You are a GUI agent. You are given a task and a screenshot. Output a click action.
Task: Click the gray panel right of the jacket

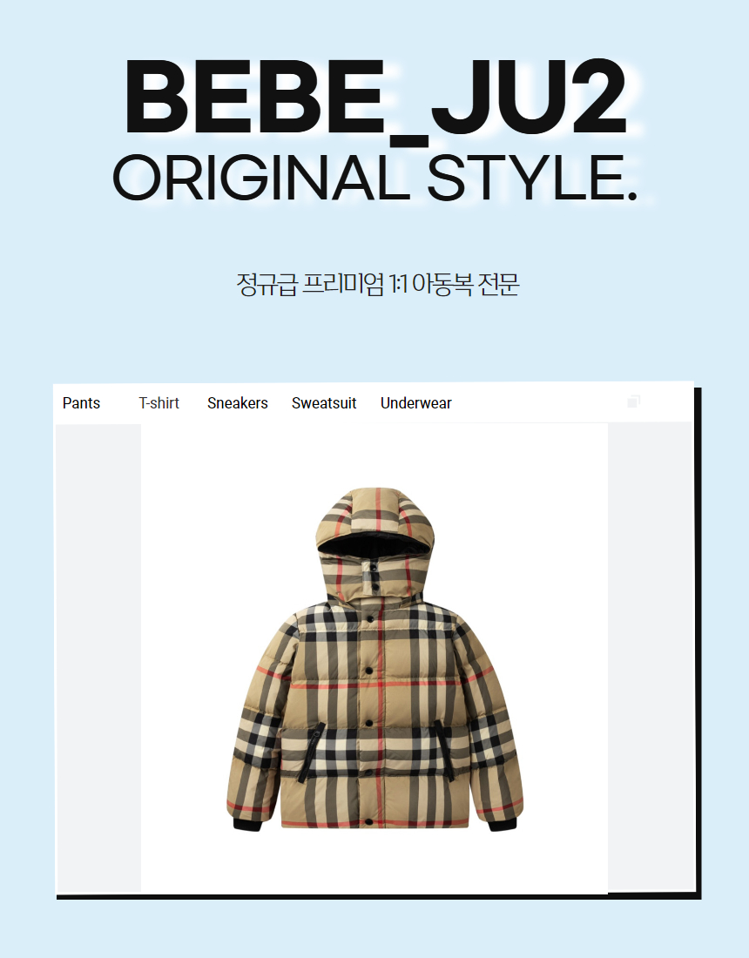point(650,658)
